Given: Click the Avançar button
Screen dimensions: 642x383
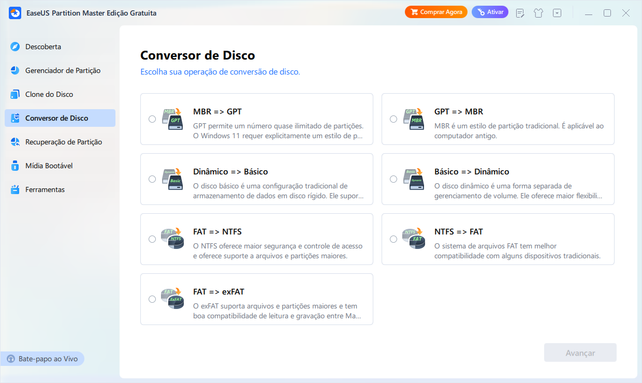Looking at the screenshot, I should (x=580, y=353).
